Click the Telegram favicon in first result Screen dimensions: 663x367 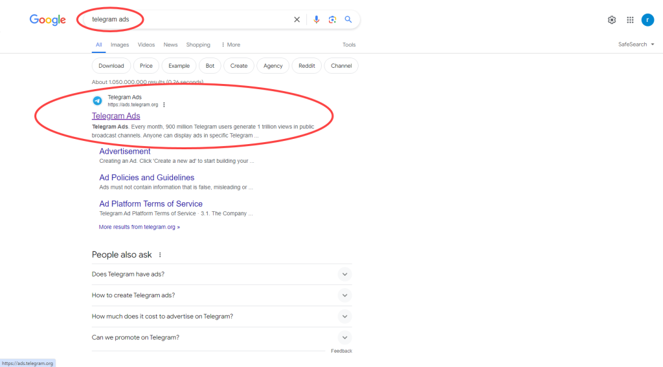pyautogui.click(x=97, y=101)
